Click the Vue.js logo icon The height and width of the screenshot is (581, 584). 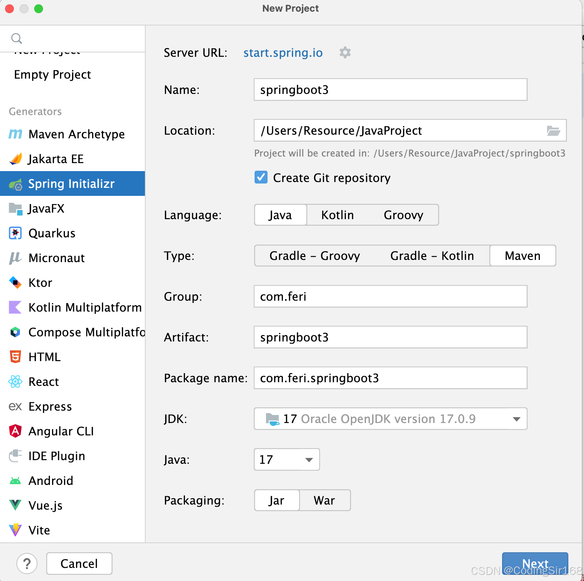click(x=15, y=506)
